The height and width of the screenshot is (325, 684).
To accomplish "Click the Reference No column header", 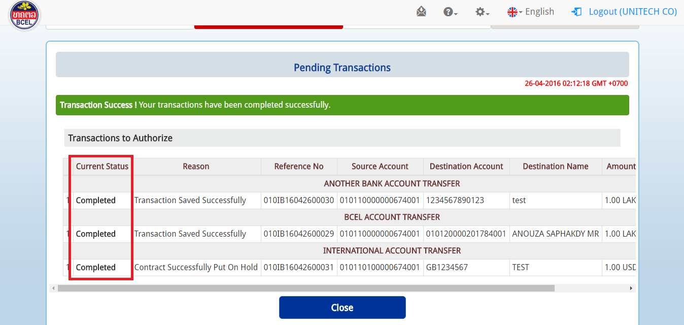I will (299, 167).
